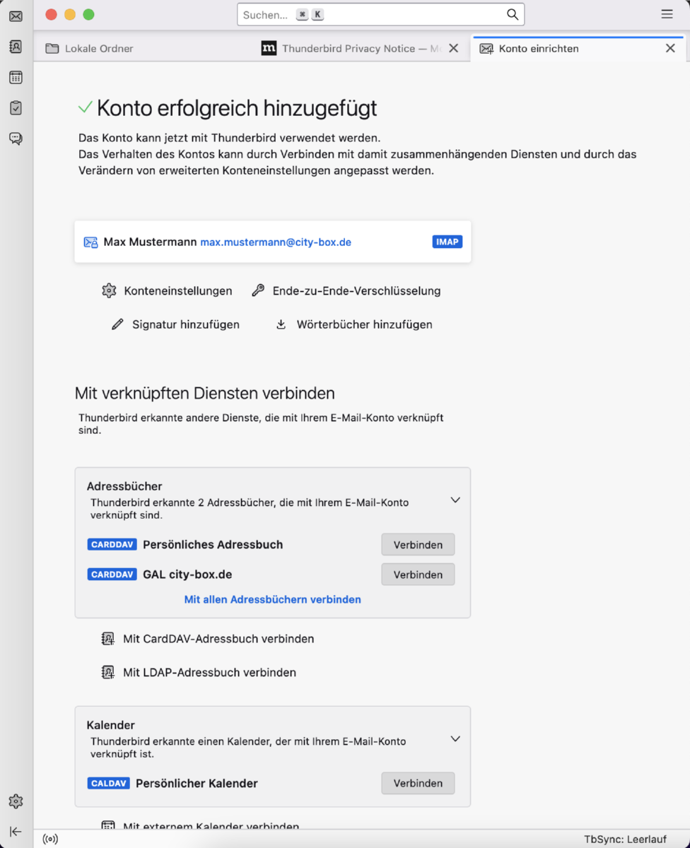Close the Konto einrichten tab

click(670, 49)
